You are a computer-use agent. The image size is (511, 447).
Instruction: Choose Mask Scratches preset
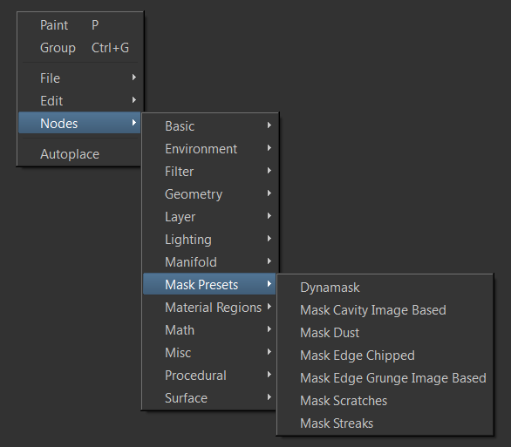385,401
